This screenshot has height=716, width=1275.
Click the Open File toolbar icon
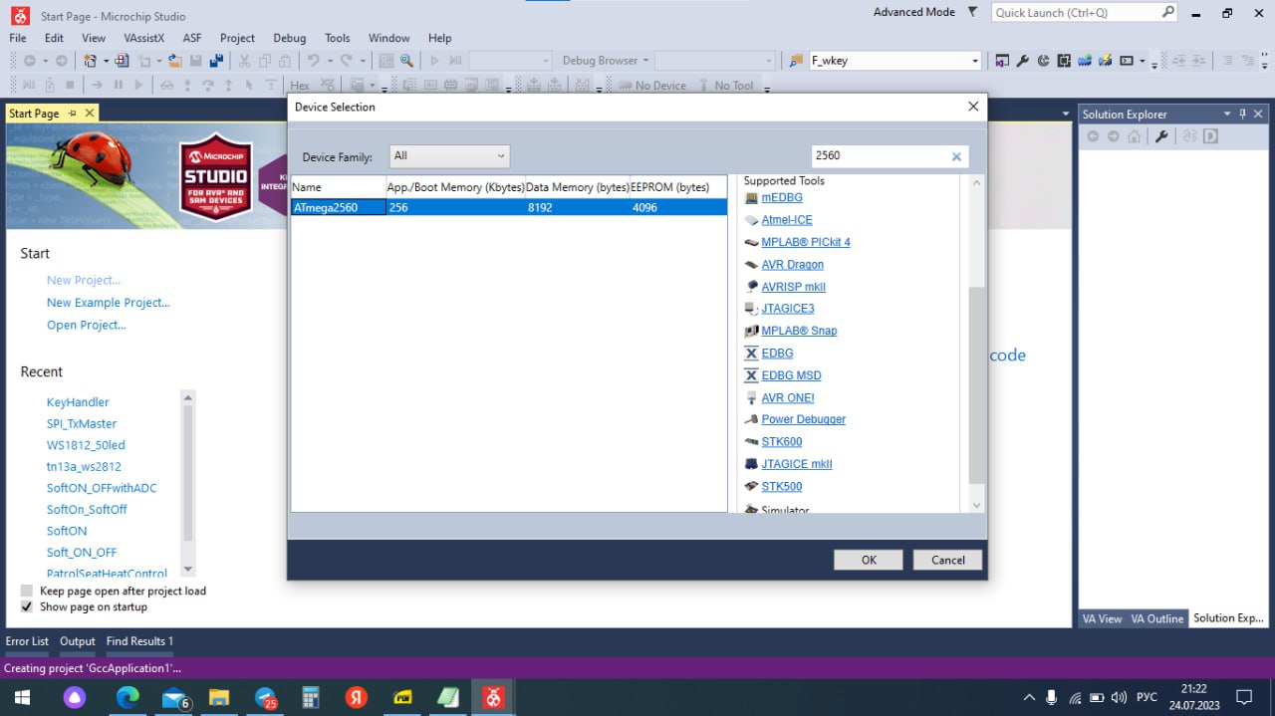coord(174,61)
